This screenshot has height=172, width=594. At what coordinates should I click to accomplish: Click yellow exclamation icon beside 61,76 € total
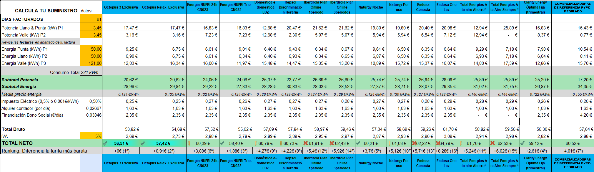tap(461, 143)
